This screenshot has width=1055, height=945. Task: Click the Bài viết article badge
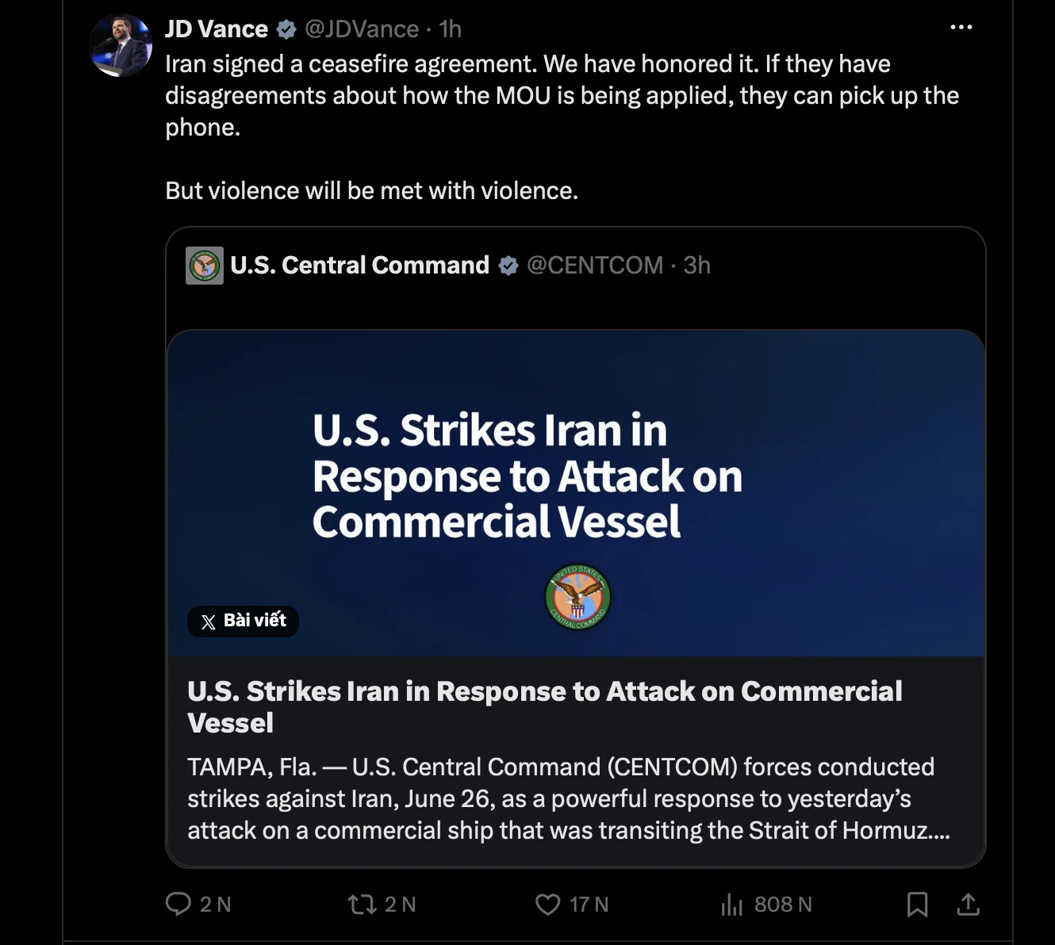(x=243, y=621)
